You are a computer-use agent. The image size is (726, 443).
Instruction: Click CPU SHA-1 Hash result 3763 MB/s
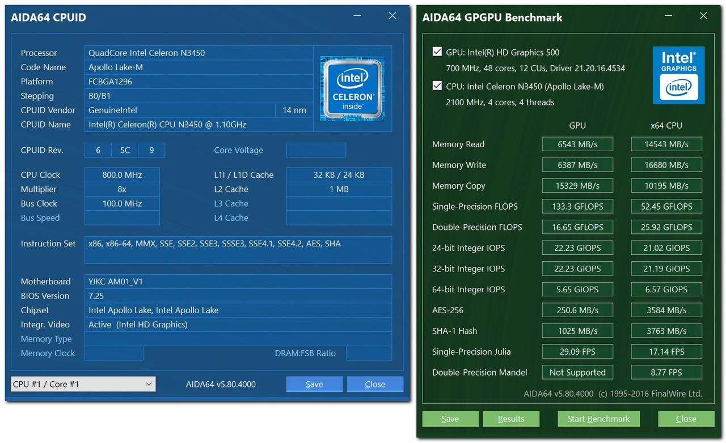[666, 331]
